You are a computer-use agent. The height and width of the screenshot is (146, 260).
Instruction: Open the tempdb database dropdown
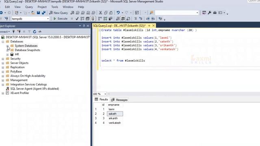click(48, 19)
